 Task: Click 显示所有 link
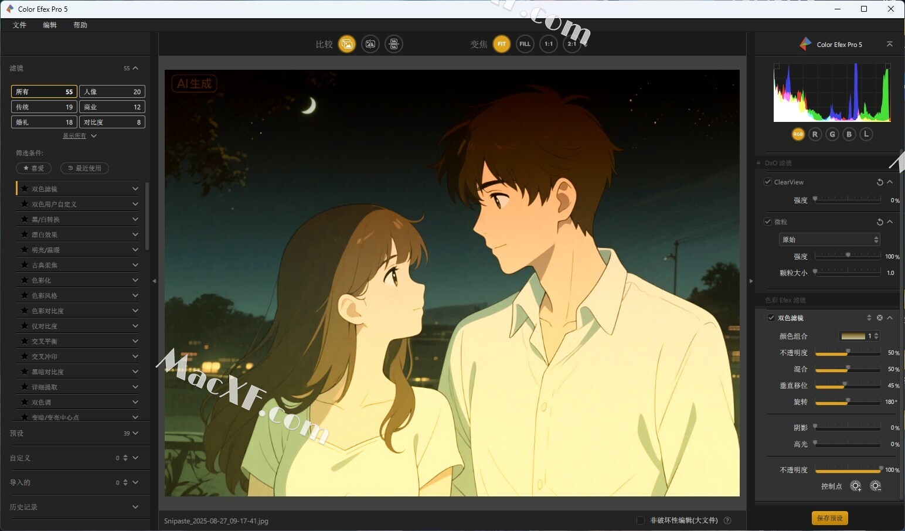tap(74, 136)
